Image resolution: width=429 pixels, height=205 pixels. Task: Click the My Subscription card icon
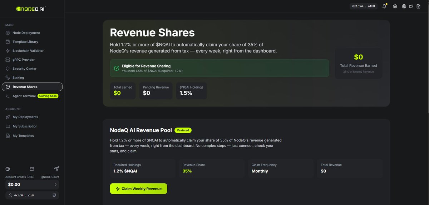pyautogui.click(x=8, y=126)
